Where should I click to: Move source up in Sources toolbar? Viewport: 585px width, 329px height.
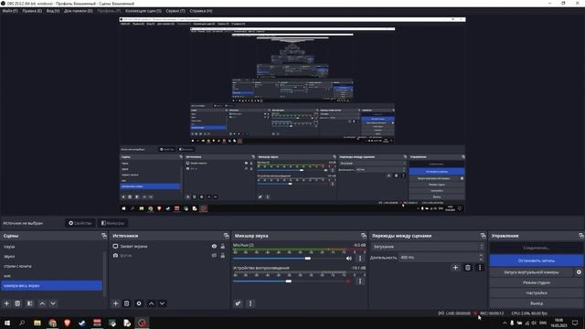pos(151,303)
